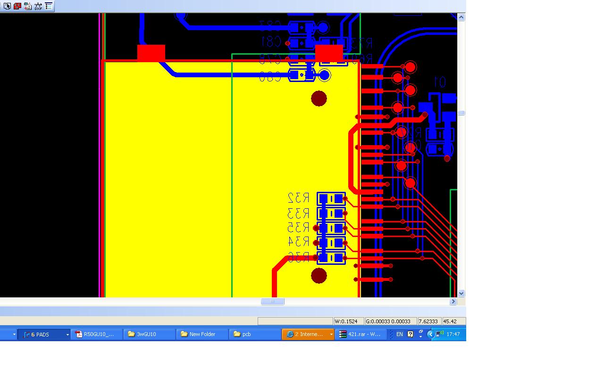Click the horizontal scrollbar thumb

(x=272, y=302)
